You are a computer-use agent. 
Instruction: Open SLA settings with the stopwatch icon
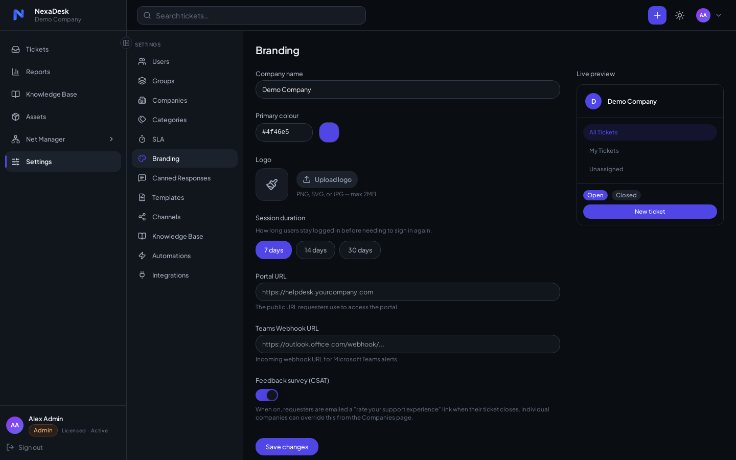point(142,139)
